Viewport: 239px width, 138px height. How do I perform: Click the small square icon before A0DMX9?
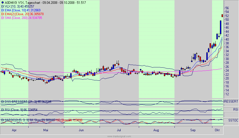[x=3, y=3]
